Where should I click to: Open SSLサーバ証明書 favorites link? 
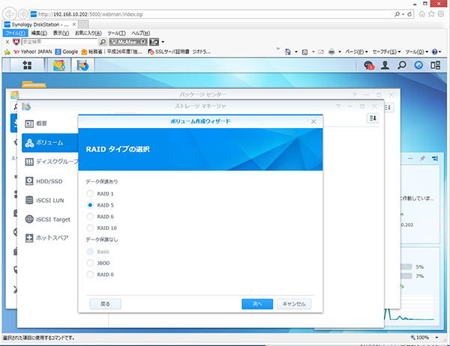pyautogui.click(x=169, y=52)
